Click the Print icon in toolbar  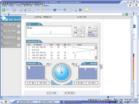(x=75, y=10)
